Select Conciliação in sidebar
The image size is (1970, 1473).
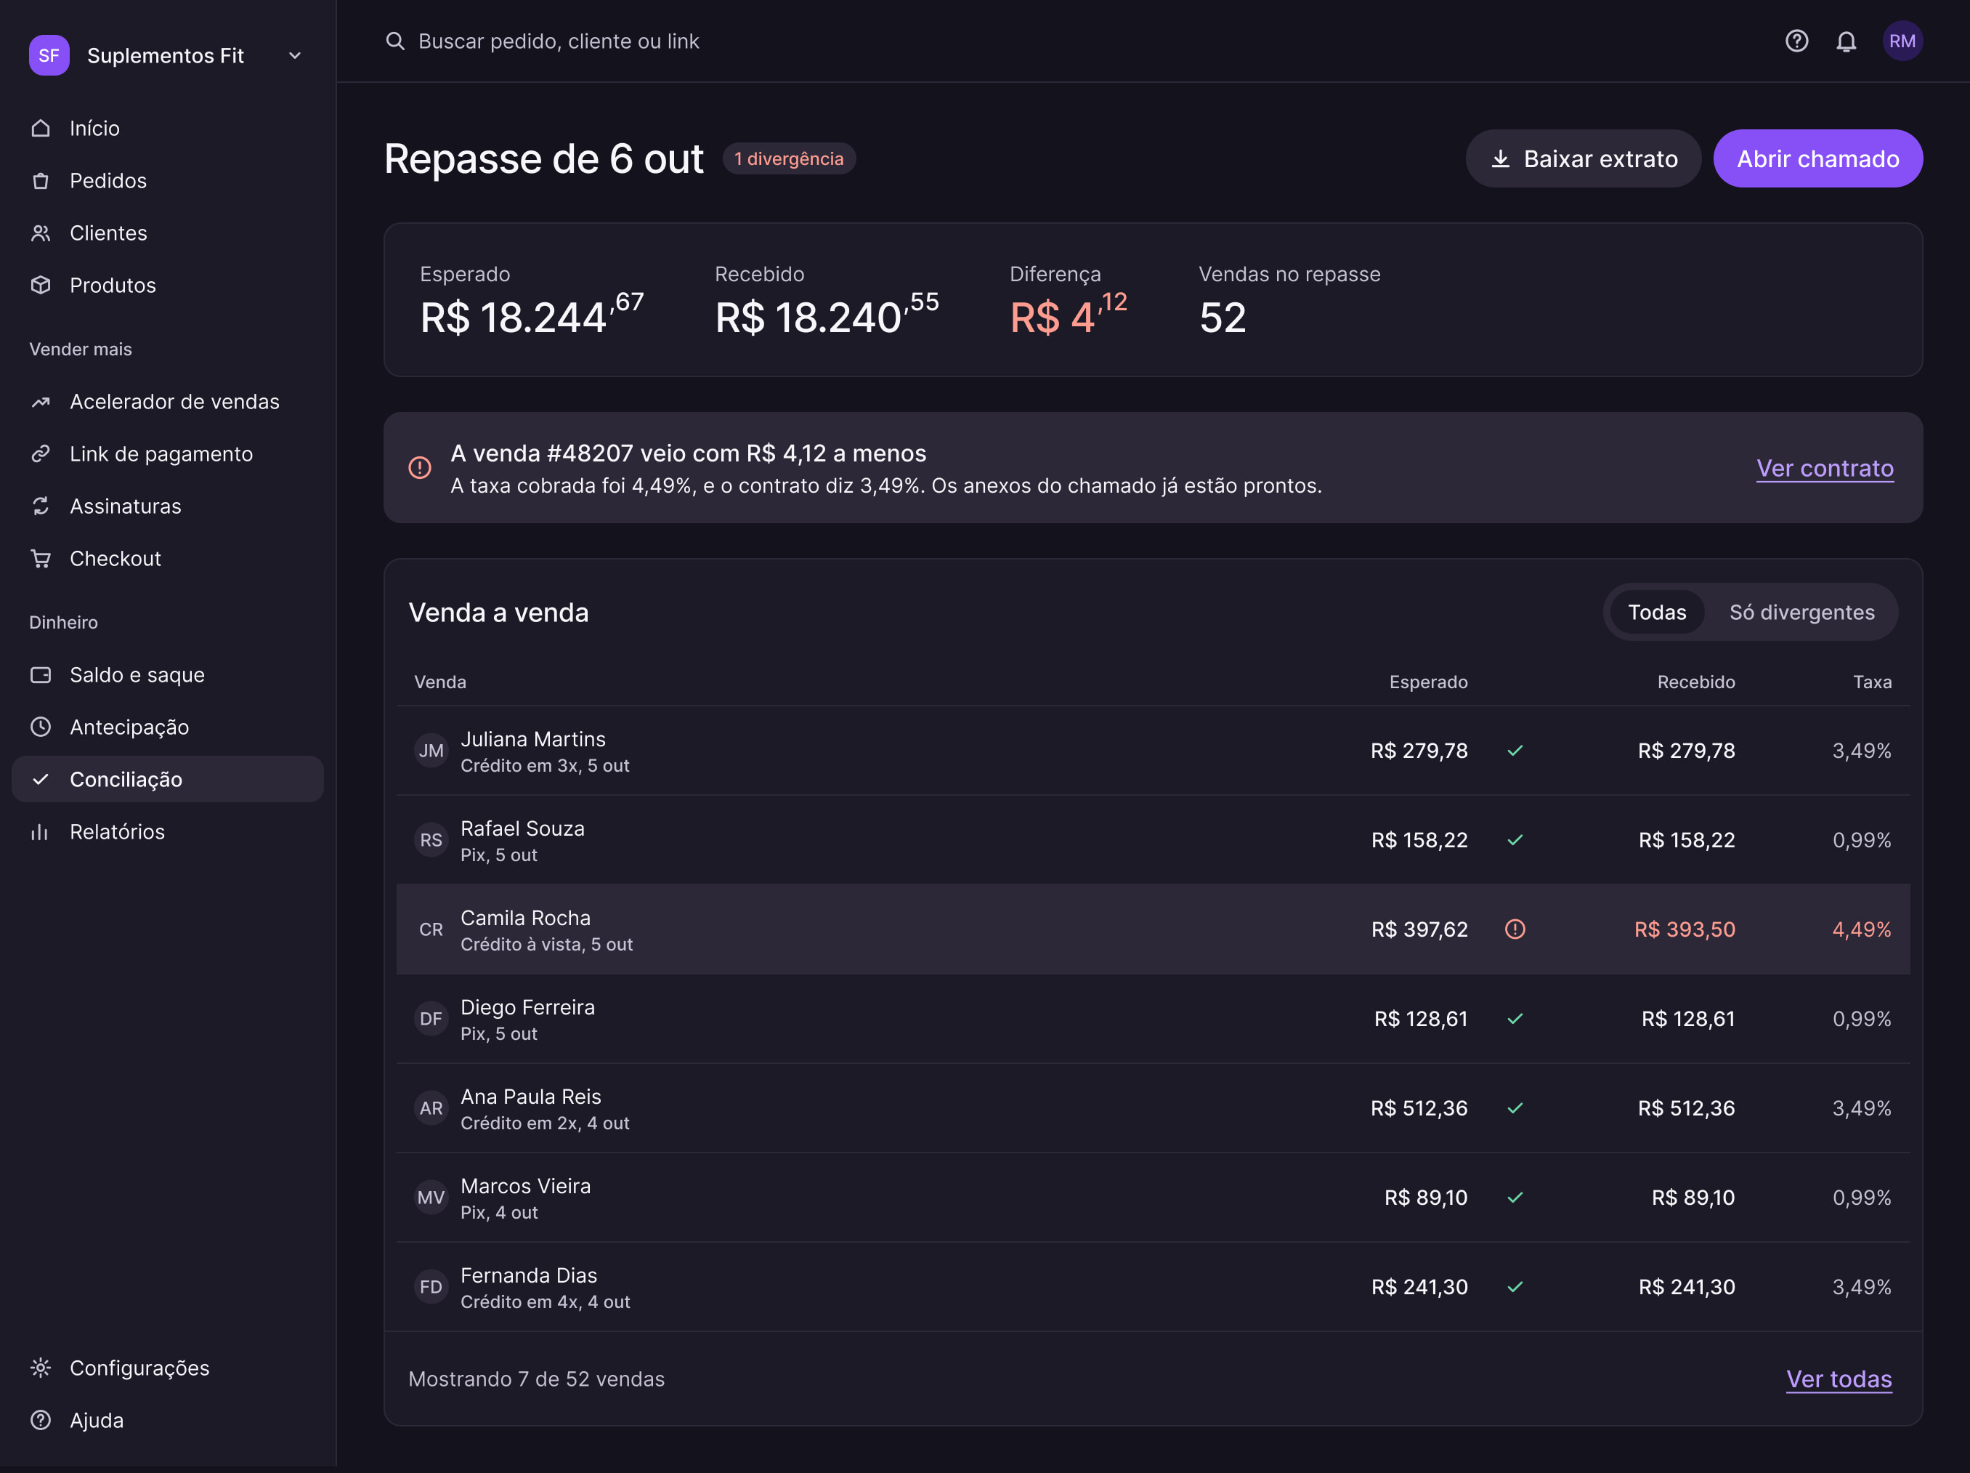click(x=167, y=780)
